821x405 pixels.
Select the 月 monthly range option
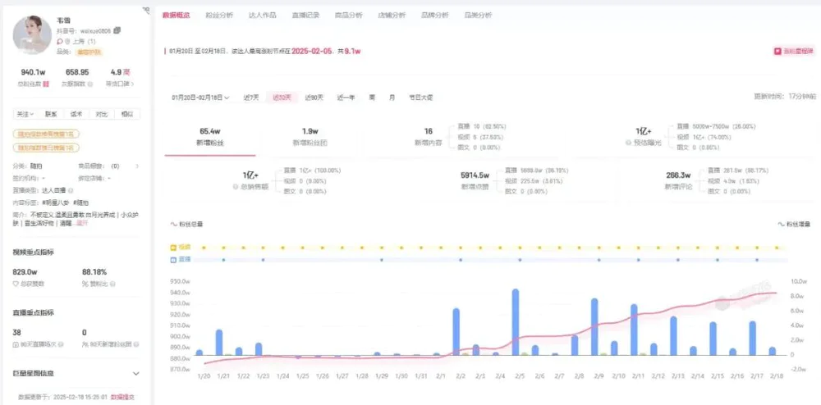[392, 98]
